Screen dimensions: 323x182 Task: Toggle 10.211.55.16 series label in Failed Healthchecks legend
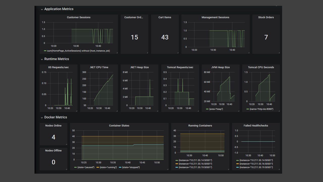point(256,164)
